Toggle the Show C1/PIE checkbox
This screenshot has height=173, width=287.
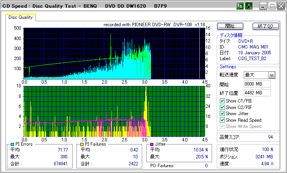222,101
